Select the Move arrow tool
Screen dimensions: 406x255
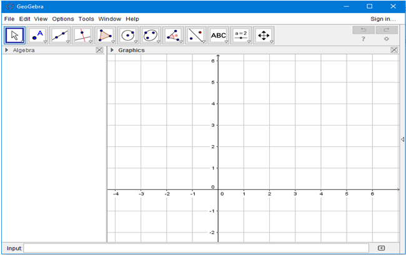click(15, 36)
